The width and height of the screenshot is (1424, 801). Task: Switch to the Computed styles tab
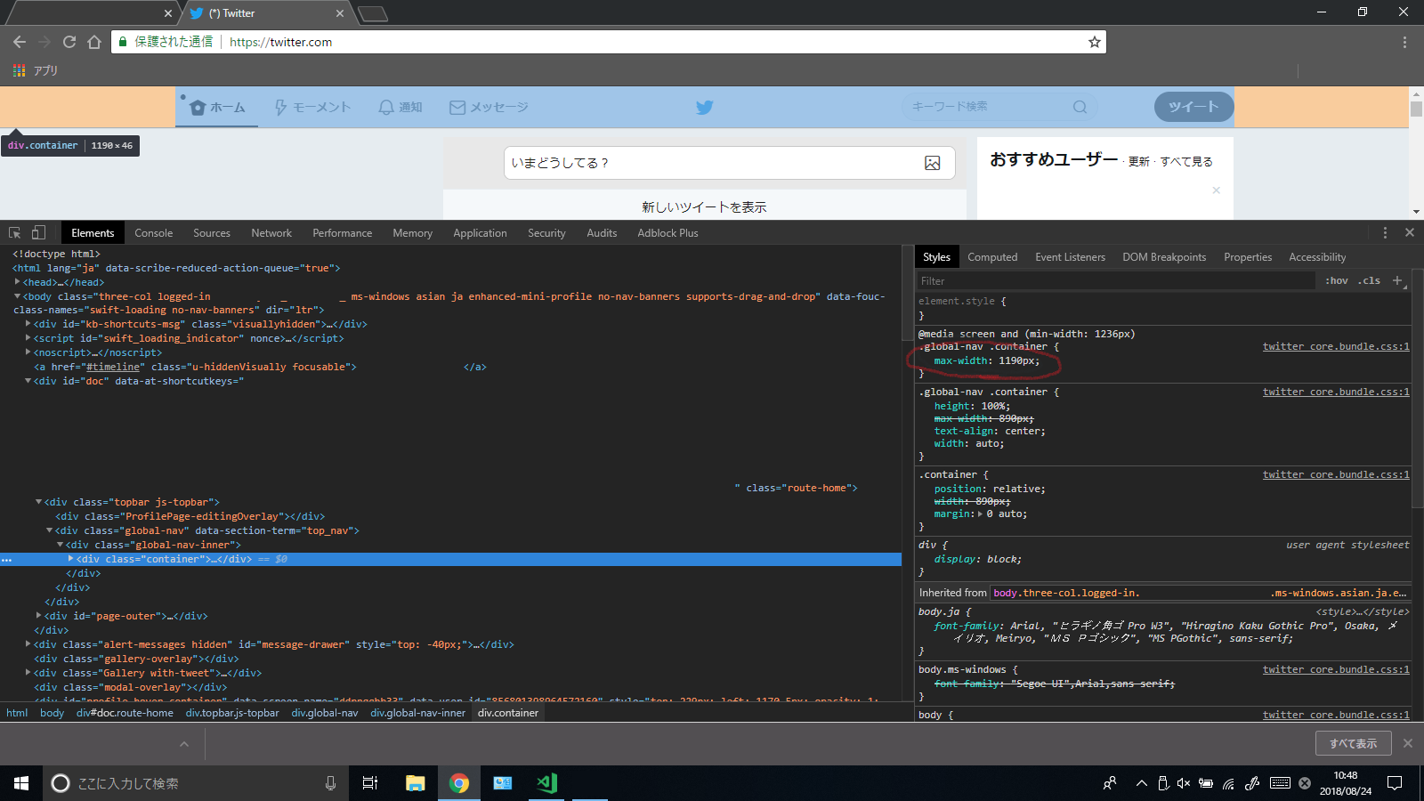[992, 256]
